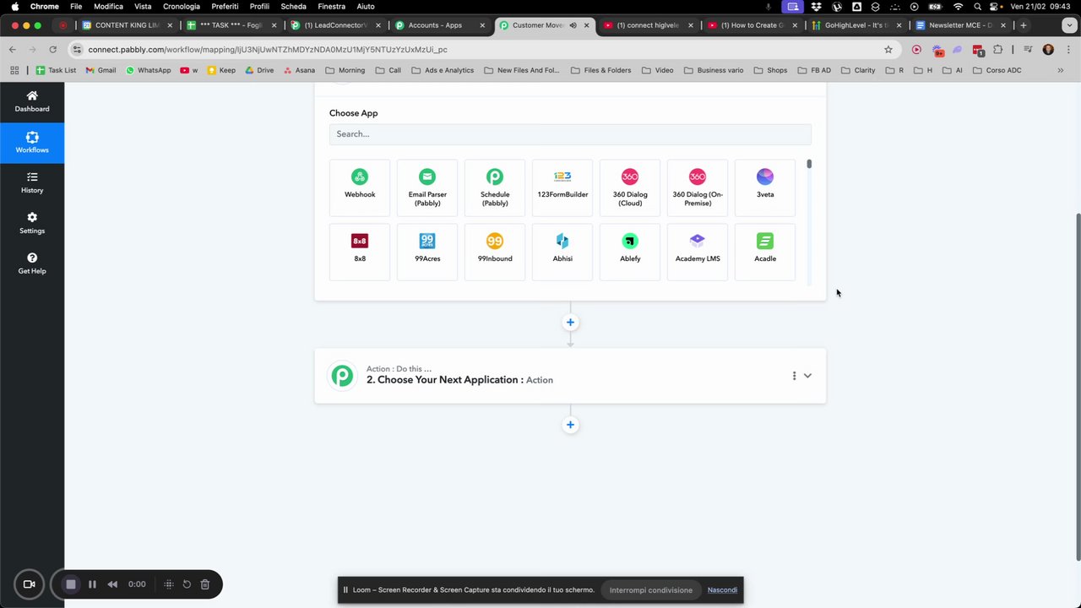Open the Asana bookmark
The width and height of the screenshot is (1081, 608).
point(299,70)
